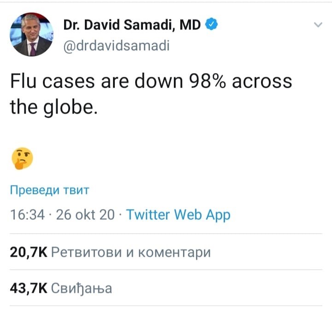Open Dr. David Samadi's profile avatar
332x309 pixels.
point(31,34)
